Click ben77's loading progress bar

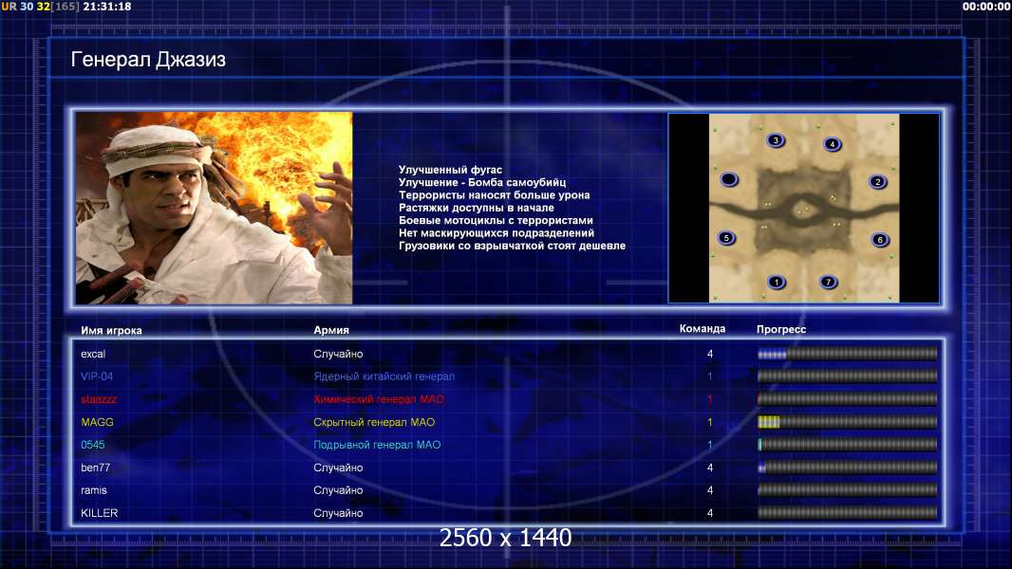pyautogui.click(x=848, y=468)
